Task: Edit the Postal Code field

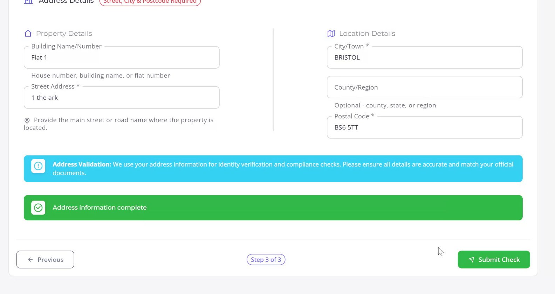Action: pos(424,128)
